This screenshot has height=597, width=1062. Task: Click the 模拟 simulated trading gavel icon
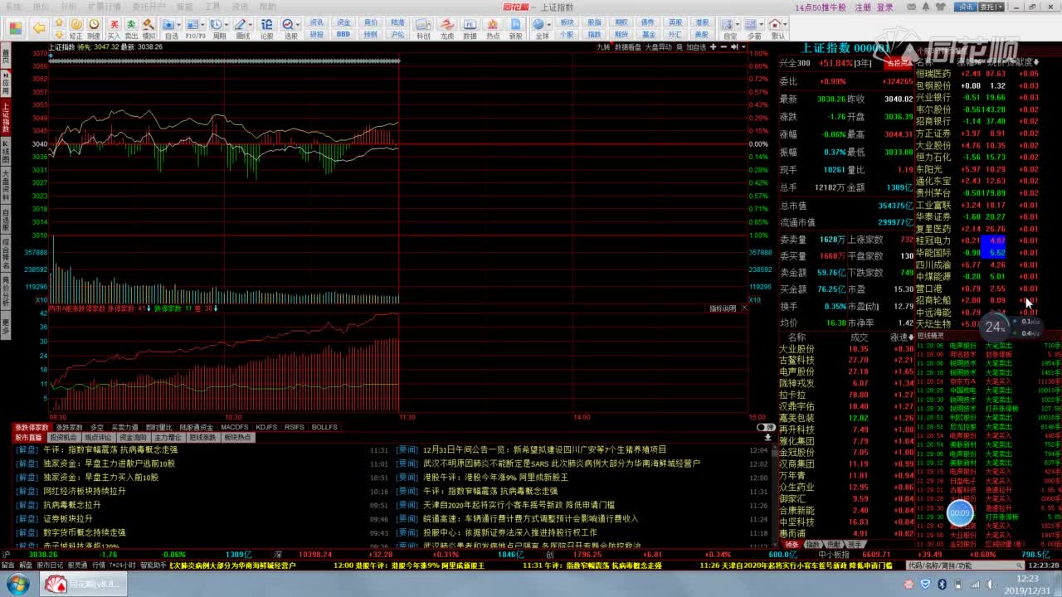[149, 29]
